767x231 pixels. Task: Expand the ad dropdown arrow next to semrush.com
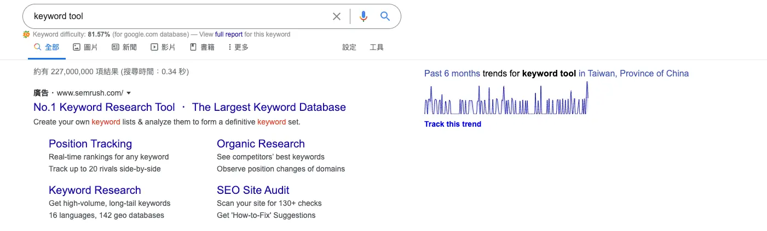point(129,93)
